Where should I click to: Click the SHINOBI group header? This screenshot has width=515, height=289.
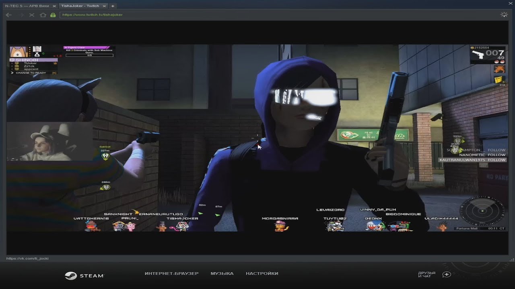(x=33, y=60)
